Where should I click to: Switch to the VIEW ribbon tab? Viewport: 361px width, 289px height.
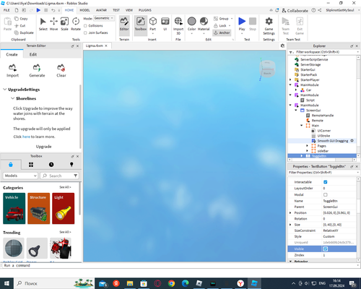pyautogui.click(x=129, y=10)
